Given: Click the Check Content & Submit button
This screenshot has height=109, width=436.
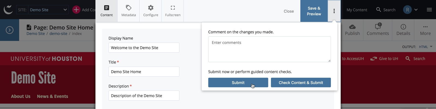Looking at the screenshot, I should tap(301, 83).
